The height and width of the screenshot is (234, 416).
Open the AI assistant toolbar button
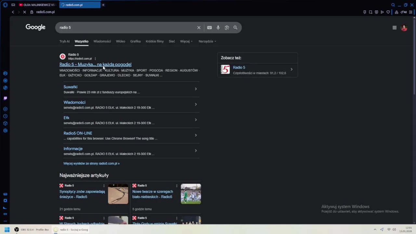coord(404,12)
